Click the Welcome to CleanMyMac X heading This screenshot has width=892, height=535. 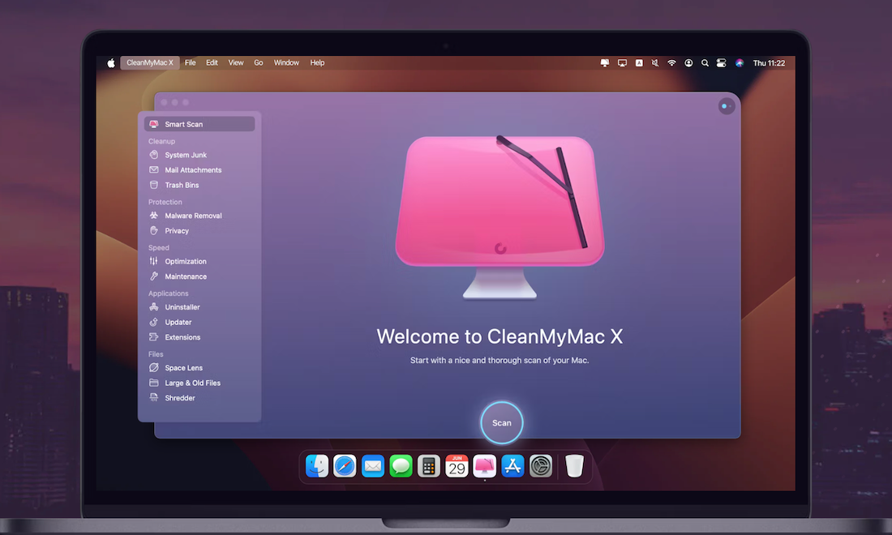[500, 336]
